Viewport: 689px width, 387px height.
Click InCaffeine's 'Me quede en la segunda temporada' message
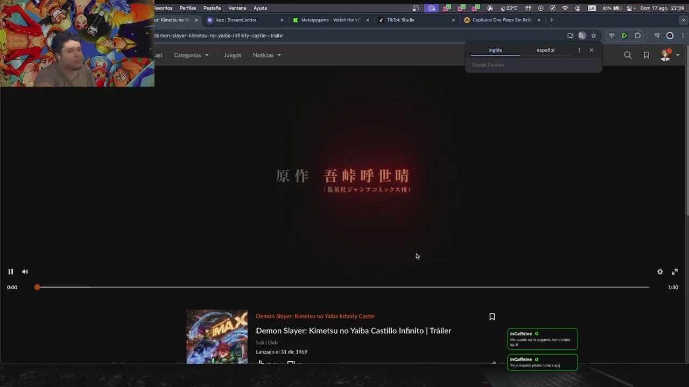click(x=543, y=339)
